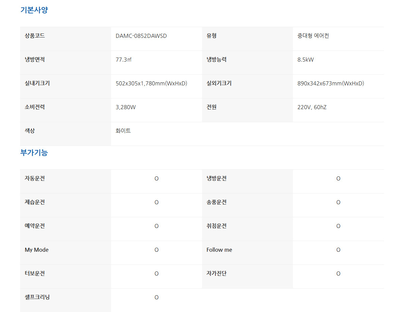401x312 pixels.
Task: Click the 220V, 60hZ power value
Action: (x=312, y=107)
